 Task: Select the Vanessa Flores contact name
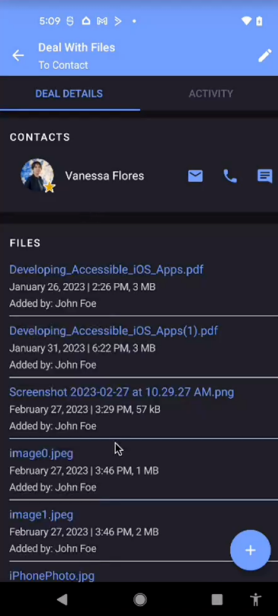pyautogui.click(x=104, y=176)
